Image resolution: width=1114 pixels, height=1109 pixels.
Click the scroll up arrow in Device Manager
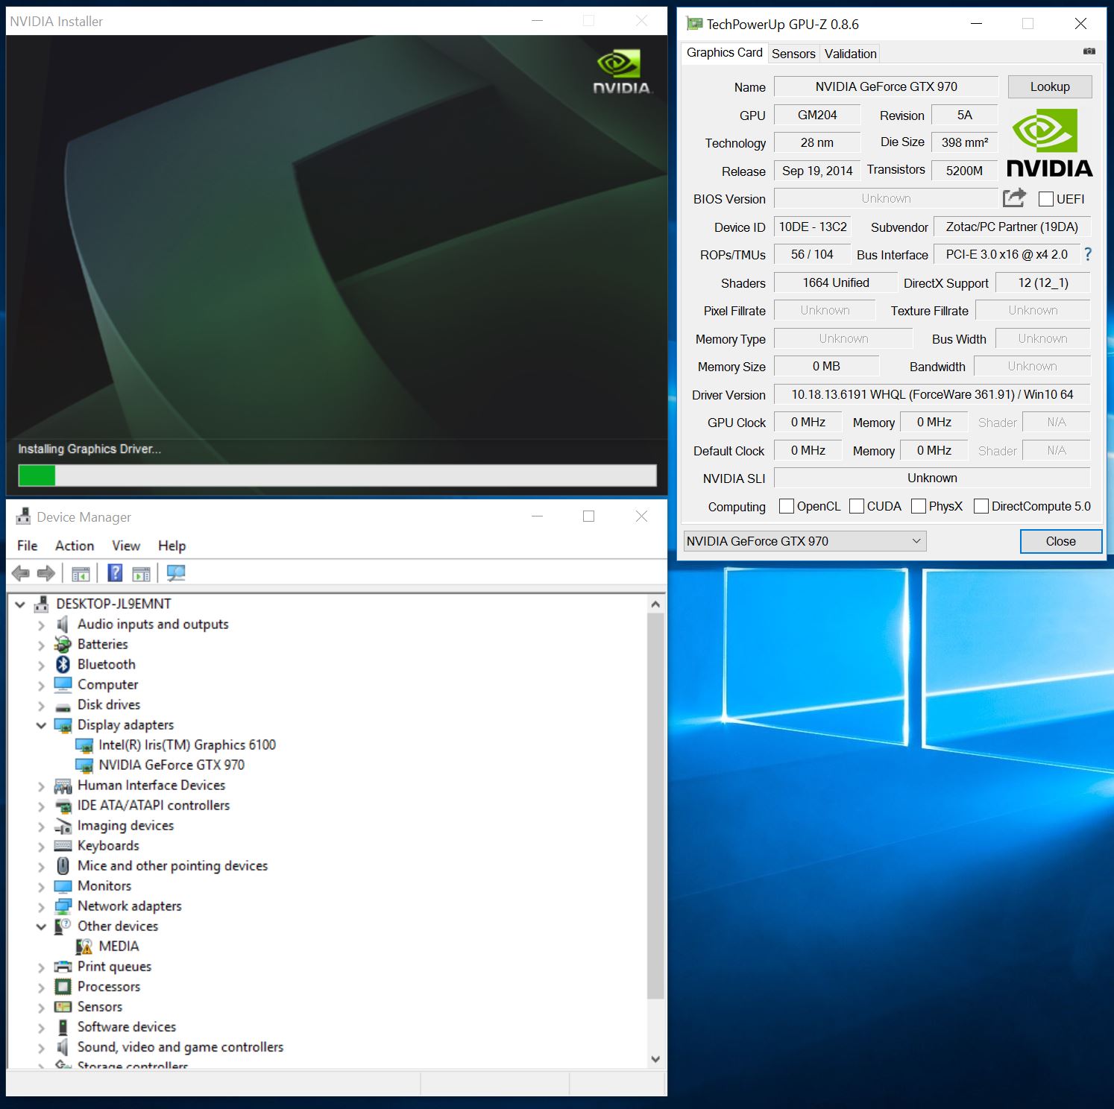655,604
